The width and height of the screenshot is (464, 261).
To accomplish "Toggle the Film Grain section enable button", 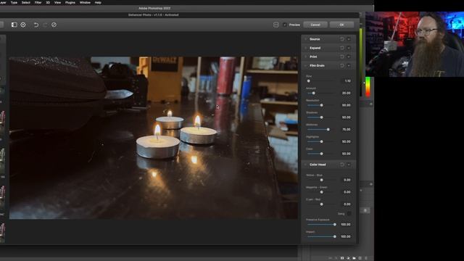I will pyautogui.click(x=349, y=65).
